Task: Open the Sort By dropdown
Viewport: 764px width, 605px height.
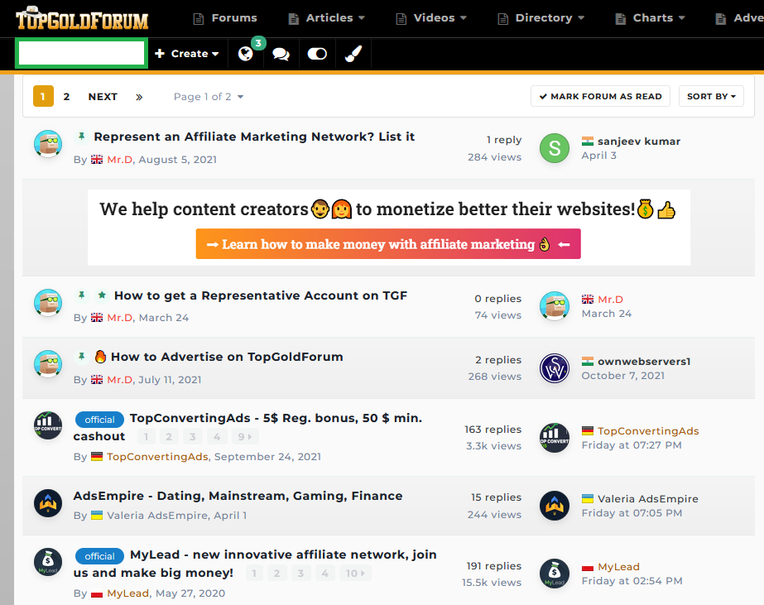Action: point(711,96)
